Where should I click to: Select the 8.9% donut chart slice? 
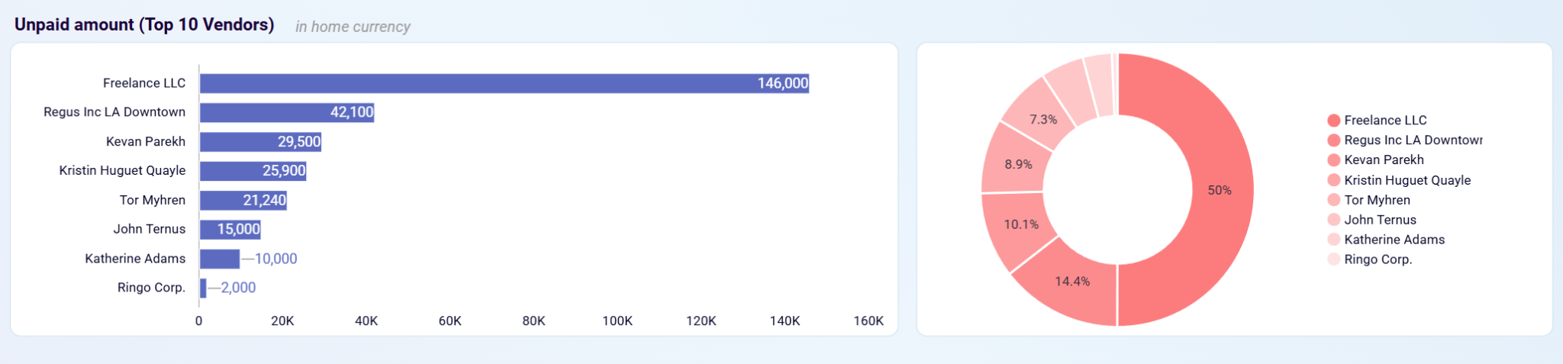point(1018,164)
